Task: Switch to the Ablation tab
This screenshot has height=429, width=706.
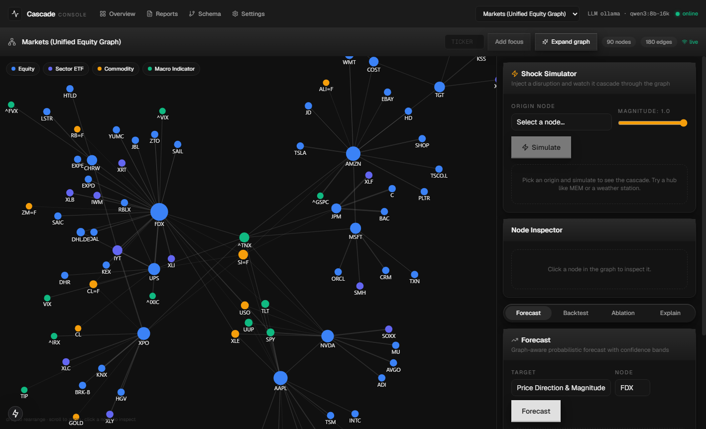Action: 623,313
